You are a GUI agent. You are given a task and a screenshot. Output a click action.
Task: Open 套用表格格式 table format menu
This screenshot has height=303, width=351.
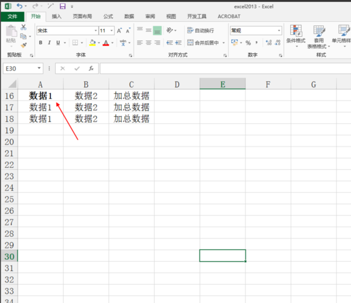[319, 36]
